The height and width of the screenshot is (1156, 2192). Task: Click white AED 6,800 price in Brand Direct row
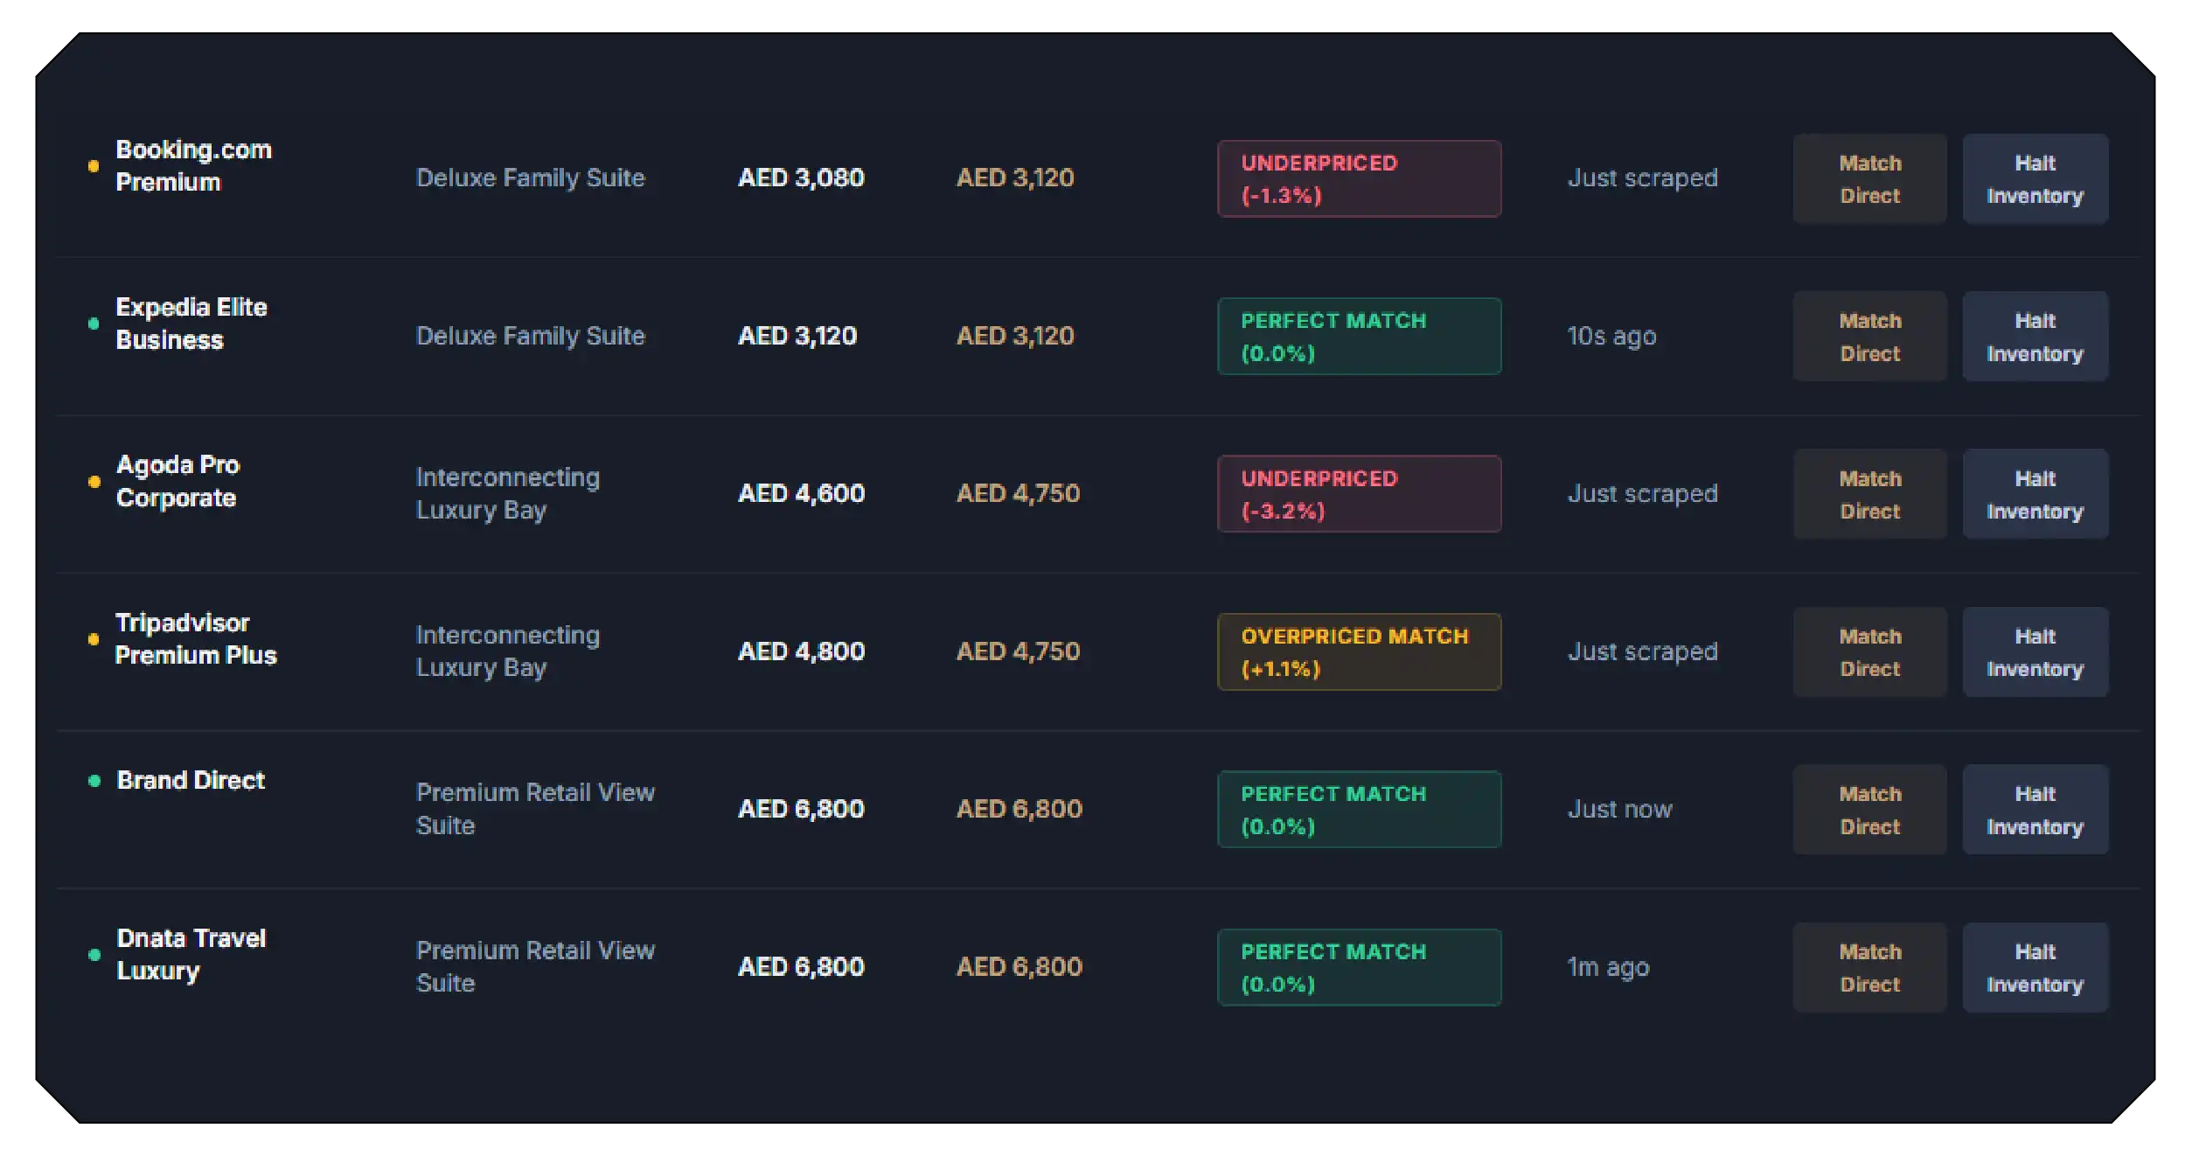(x=801, y=809)
